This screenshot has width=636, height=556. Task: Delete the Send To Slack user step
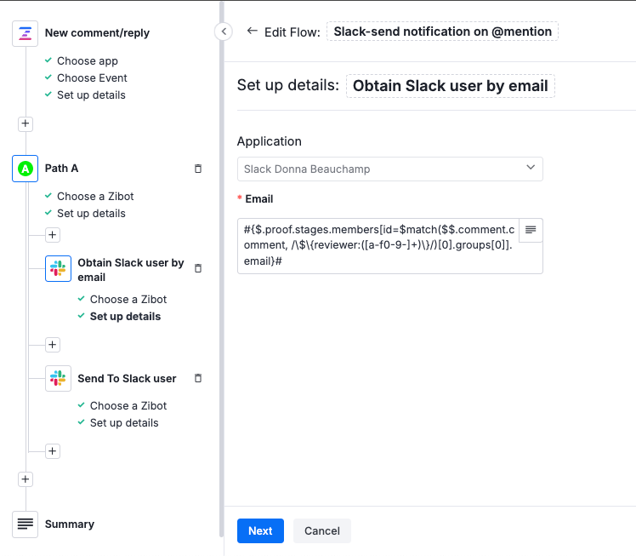(x=198, y=378)
